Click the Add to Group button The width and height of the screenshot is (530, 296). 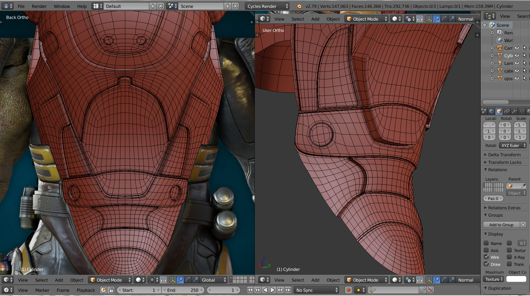coord(501,225)
